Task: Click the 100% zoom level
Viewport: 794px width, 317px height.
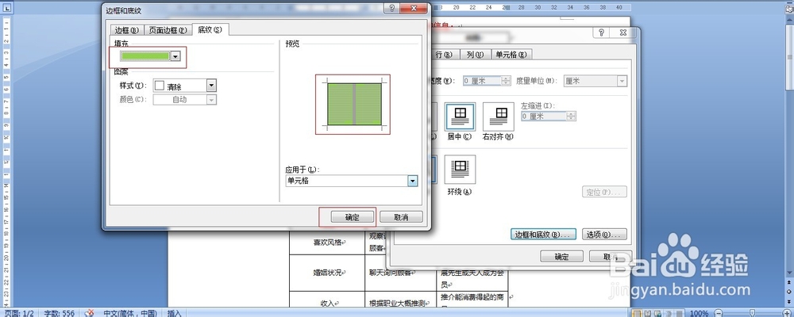Action: (699, 314)
